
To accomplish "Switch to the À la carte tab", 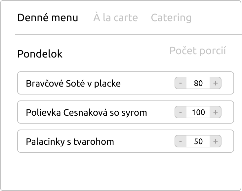I will click(x=115, y=18).
